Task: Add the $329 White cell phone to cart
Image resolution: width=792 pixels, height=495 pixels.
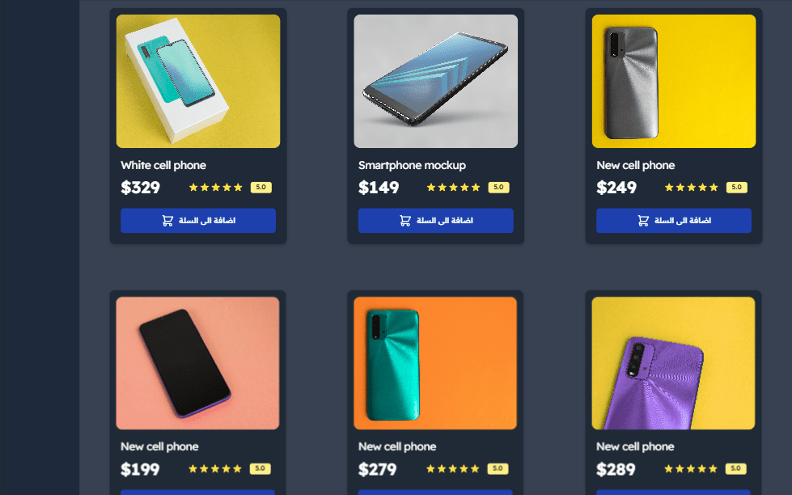Action: pos(198,221)
